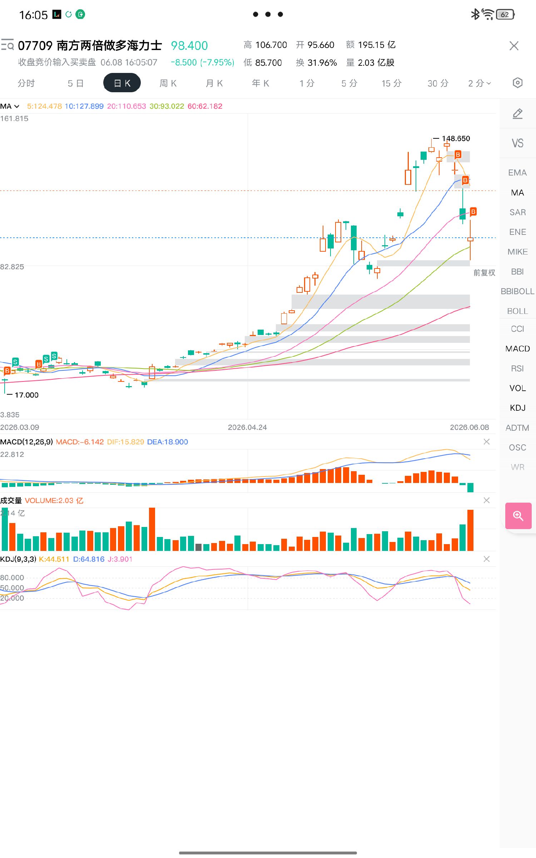The image size is (536, 858).
Task: Close the MACD indicator panel
Action: [487, 442]
